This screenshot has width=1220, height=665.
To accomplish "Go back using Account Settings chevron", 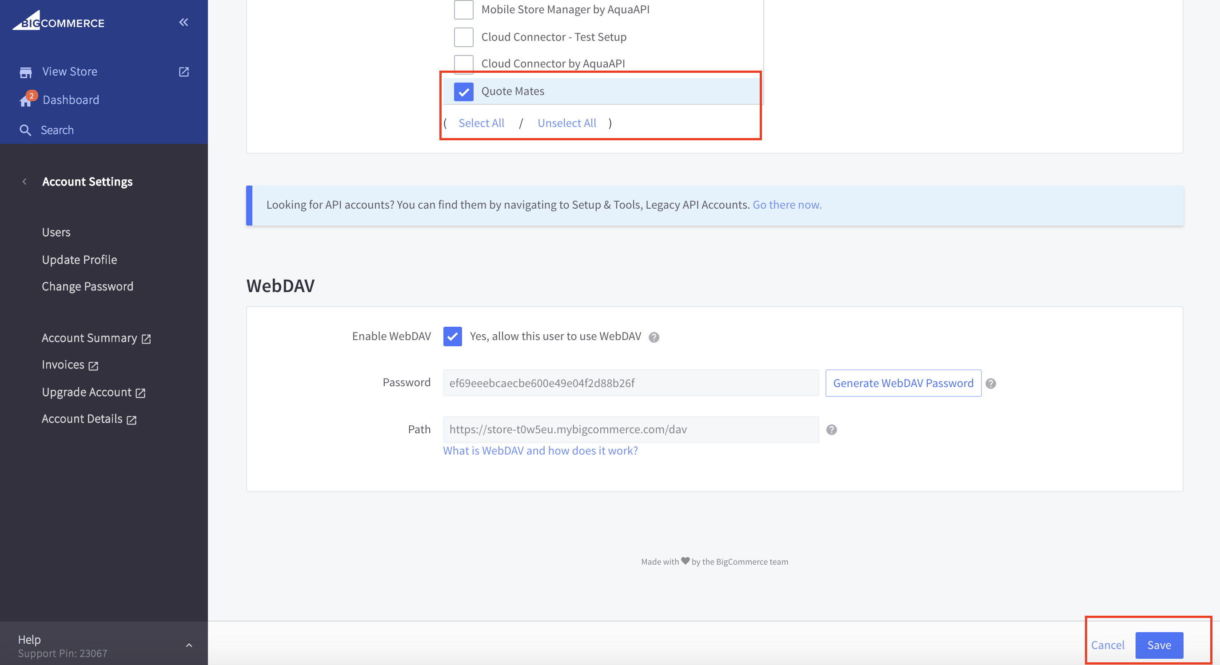I will (x=24, y=182).
